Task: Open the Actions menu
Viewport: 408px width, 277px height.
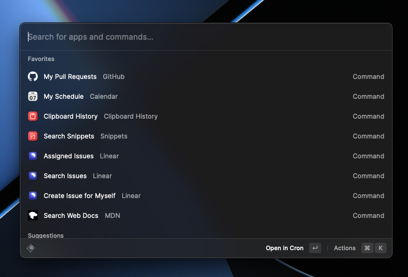Action: [x=344, y=248]
